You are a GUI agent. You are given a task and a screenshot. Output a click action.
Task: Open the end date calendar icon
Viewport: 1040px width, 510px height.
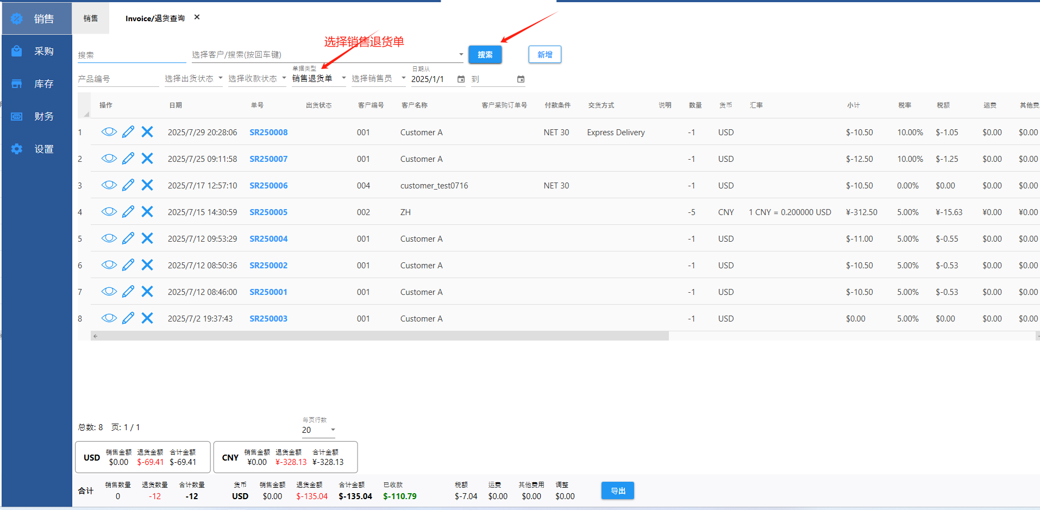[521, 79]
